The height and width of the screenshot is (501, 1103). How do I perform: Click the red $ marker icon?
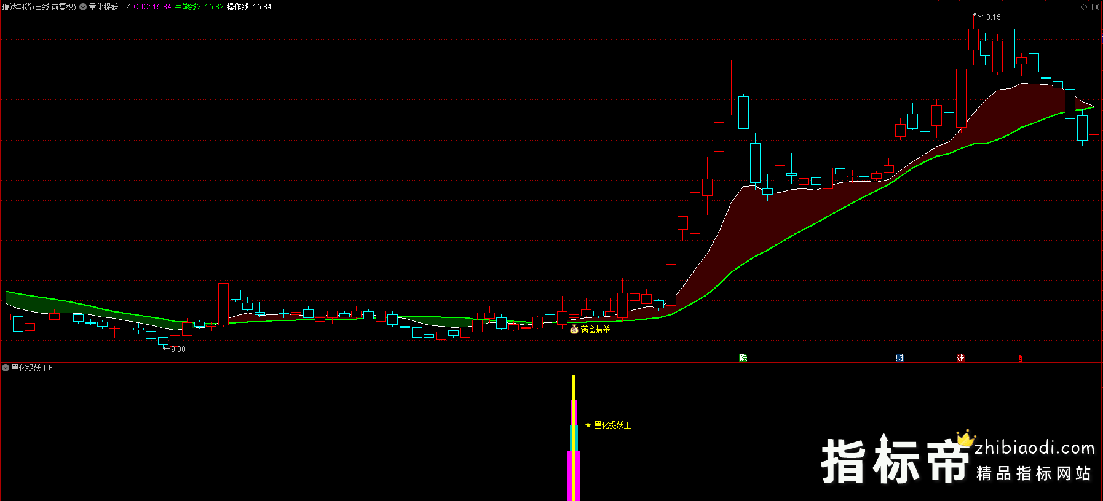(x=1021, y=359)
